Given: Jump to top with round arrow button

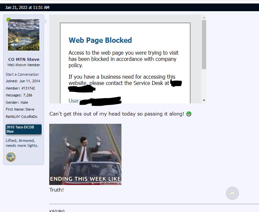Looking at the screenshot, I should click(232, 193).
